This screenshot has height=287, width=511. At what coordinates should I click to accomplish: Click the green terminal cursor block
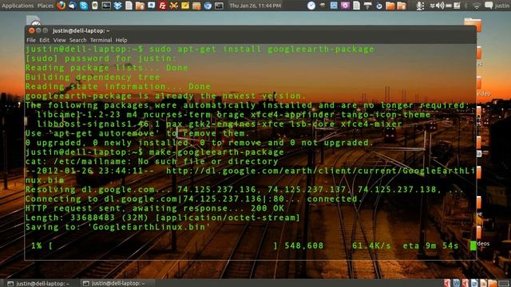coord(473,246)
